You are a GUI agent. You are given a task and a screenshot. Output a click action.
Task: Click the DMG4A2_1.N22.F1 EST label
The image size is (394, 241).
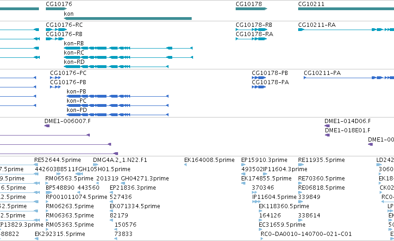[120, 160]
